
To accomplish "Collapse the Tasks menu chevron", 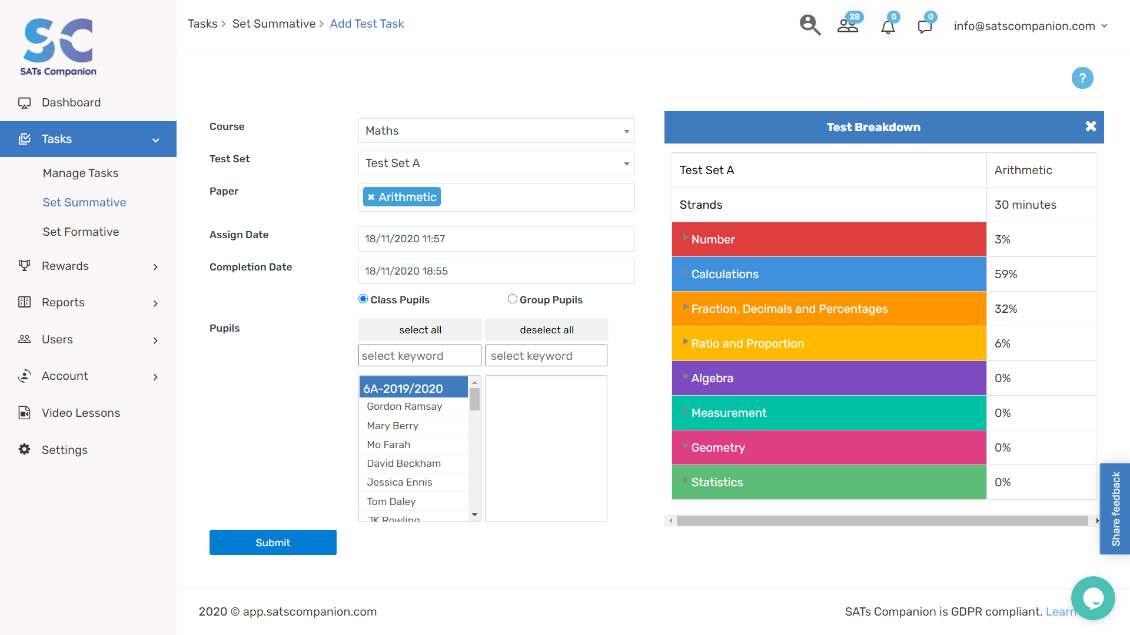I will click(x=156, y=140).
